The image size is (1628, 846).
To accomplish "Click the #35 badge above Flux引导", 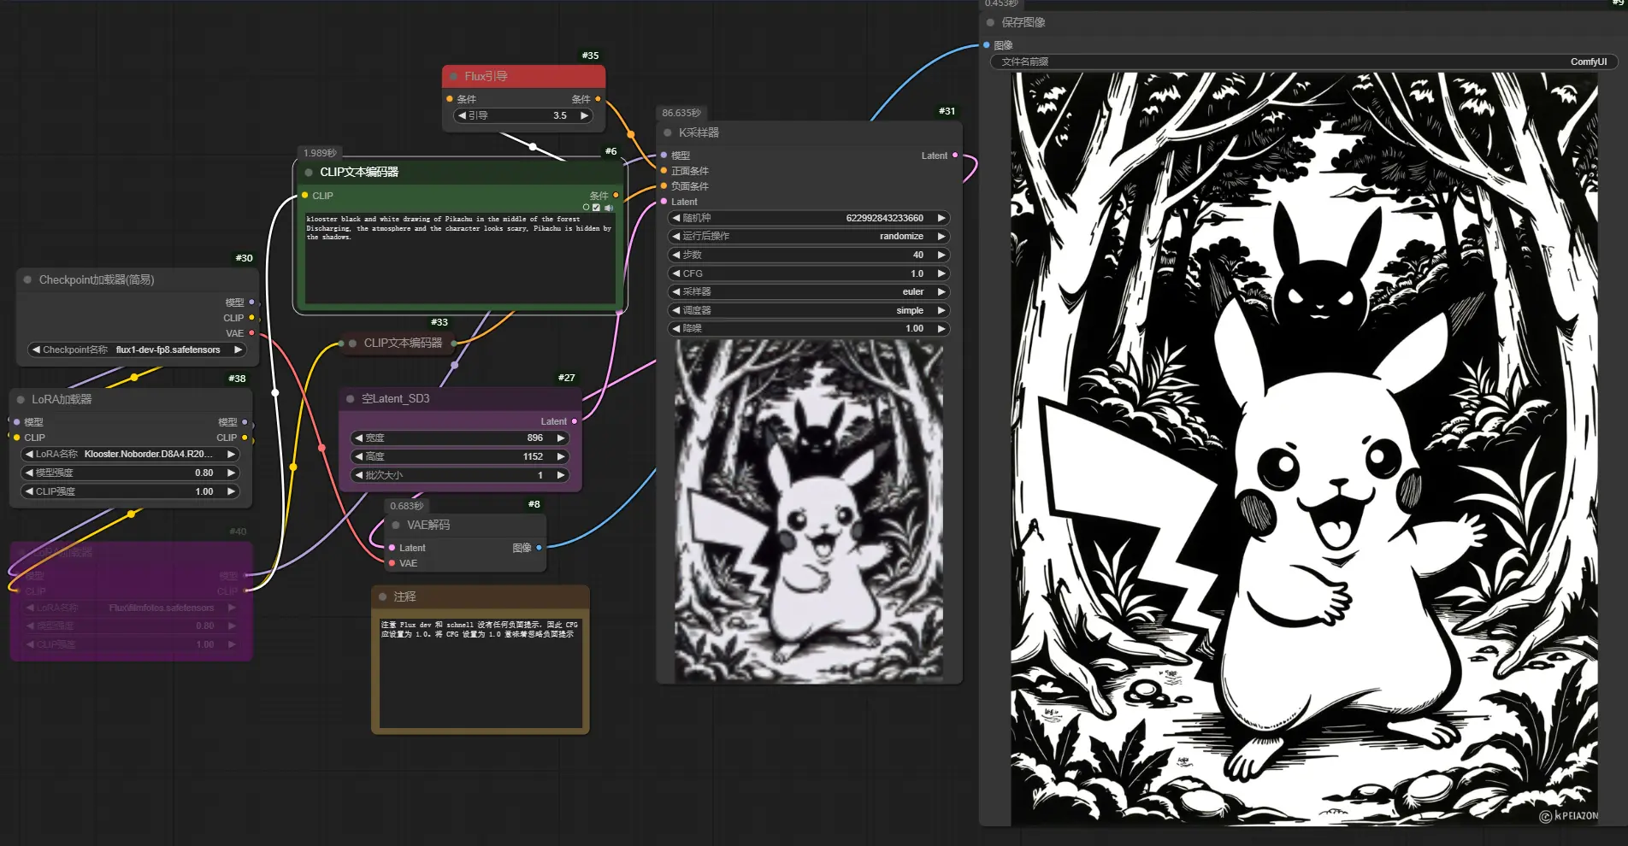I will tap(590, 56).
